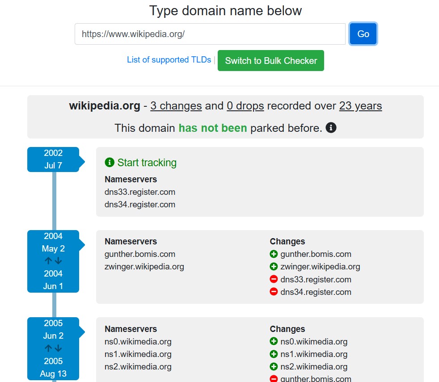Click red minus icon beside dns34.register.com
This screenshot has width=439, height=382.
coord(274,292)
